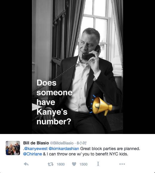Visit the @BilldeBlasio handle link
Screen dimensions: 155x173
point(62,143)
